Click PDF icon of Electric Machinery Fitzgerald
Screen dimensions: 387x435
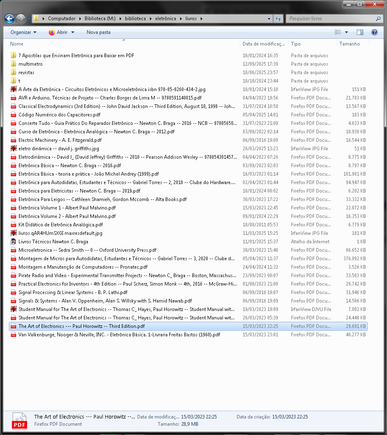click(x=13, y=140)
